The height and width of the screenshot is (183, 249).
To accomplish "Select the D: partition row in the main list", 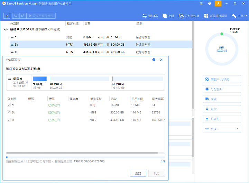I will (101, 45).
